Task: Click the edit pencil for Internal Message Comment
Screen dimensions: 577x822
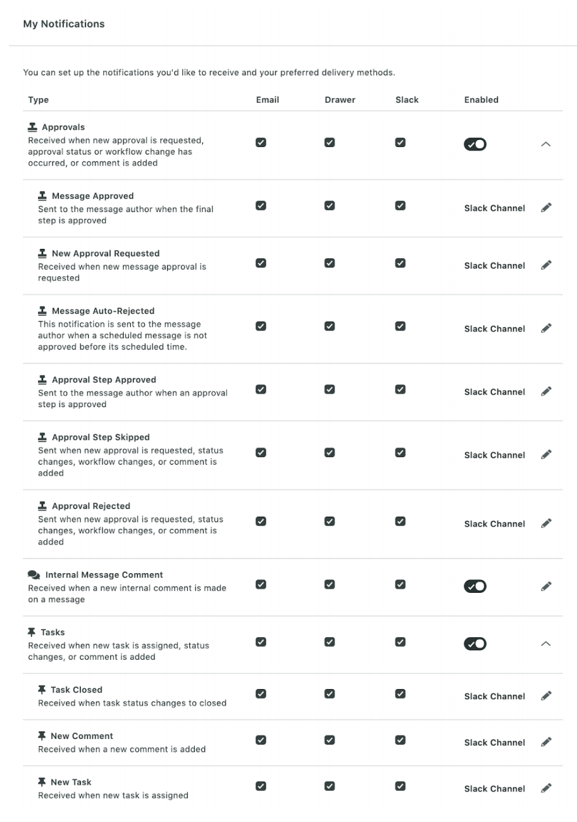Action: pos(546,586)
